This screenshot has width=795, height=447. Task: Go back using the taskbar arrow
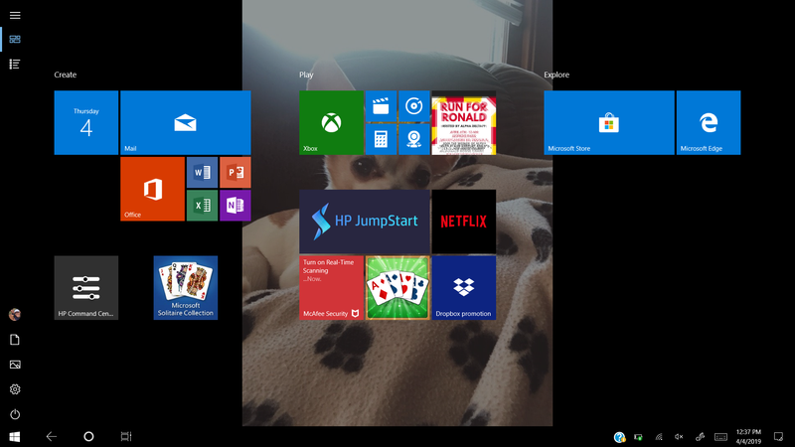point(52,436)
